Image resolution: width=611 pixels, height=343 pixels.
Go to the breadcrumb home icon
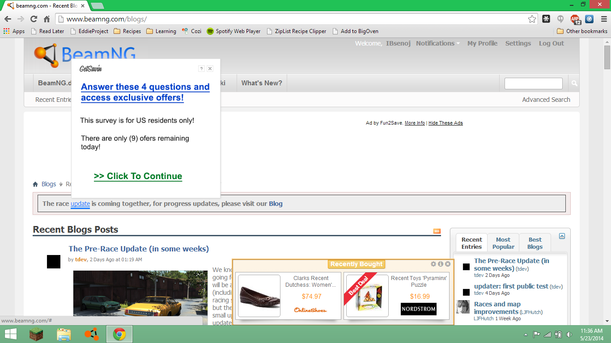coord(35,184)
